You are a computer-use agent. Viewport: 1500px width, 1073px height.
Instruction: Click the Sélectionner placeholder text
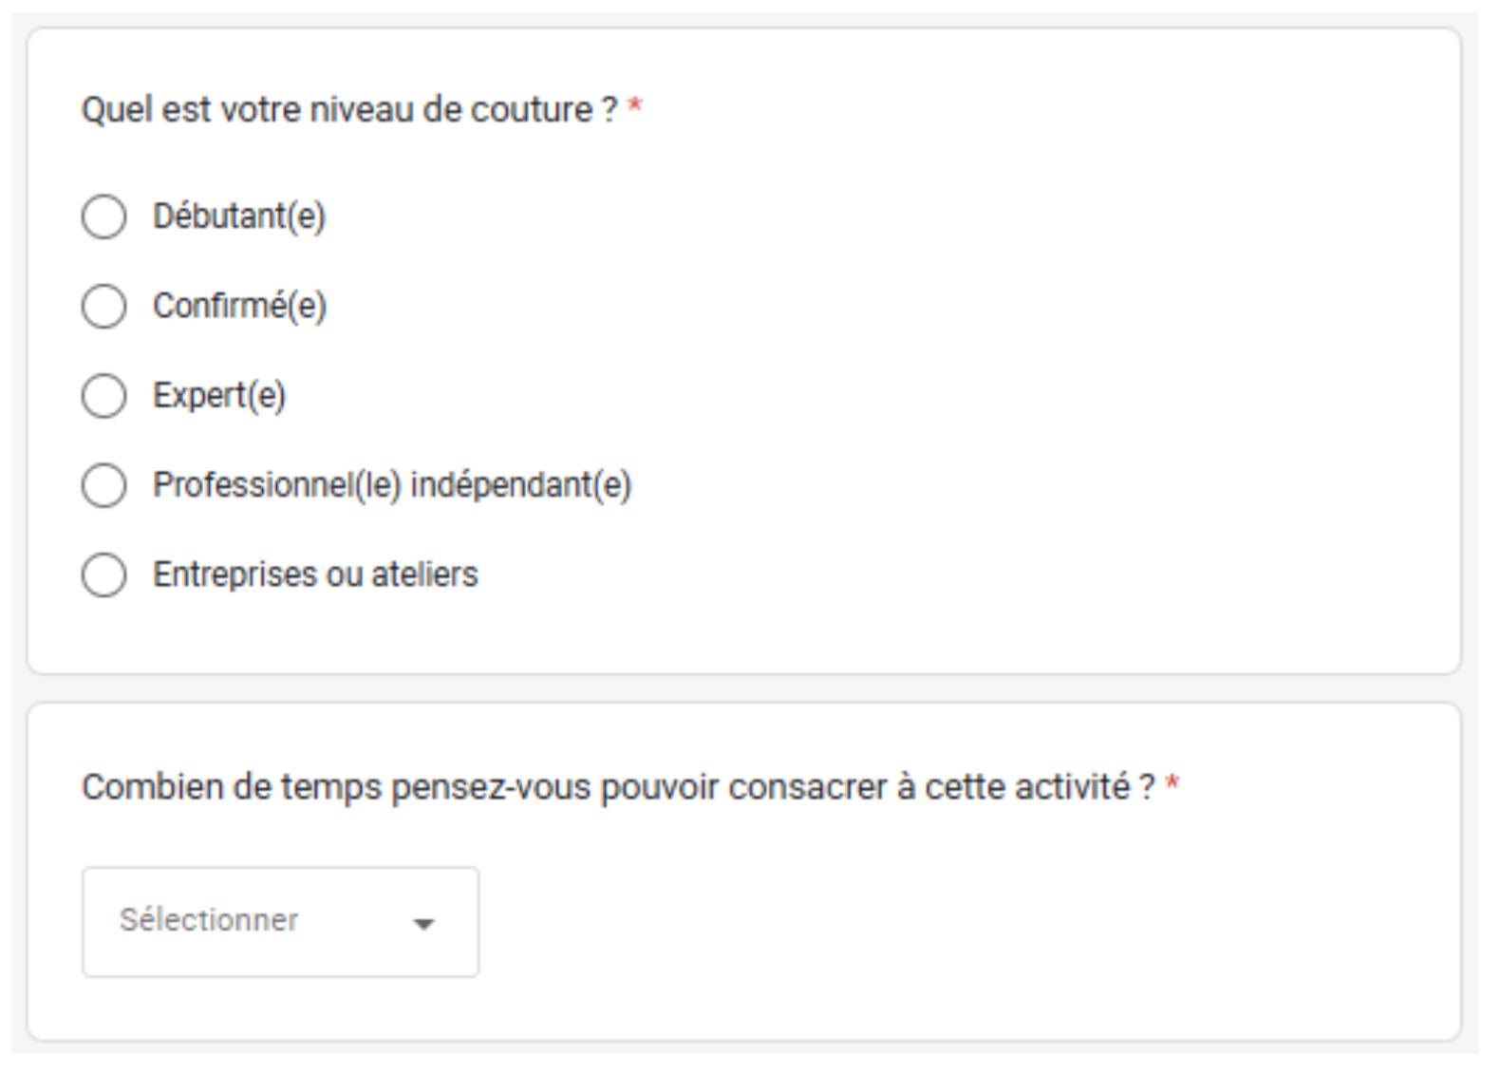coord(209,920)
